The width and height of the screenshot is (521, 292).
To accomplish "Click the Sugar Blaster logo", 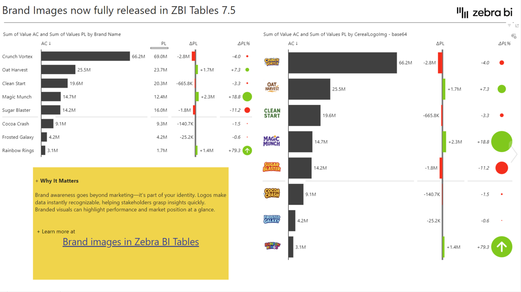I will (272, 167).
